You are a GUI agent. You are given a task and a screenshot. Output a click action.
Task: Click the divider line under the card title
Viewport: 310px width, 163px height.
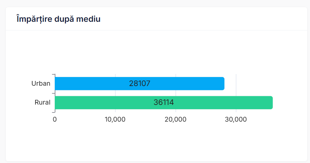tap(156, 30)
